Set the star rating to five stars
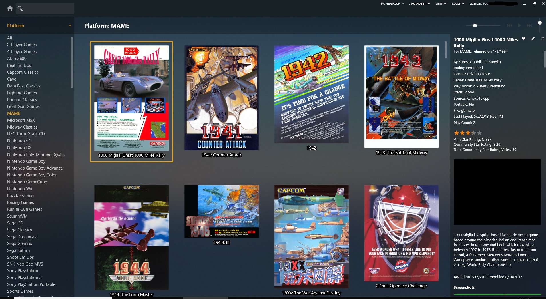The height and width of the screenshot is (299, 546). coord(479,133)
